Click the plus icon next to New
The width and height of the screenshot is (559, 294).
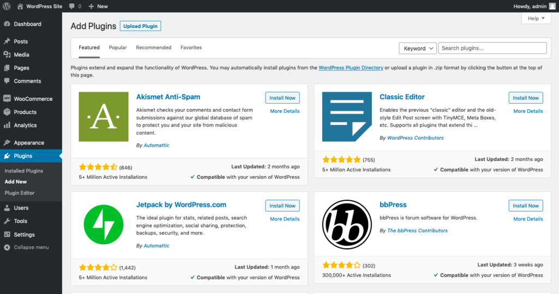click(x=91, y=7)
